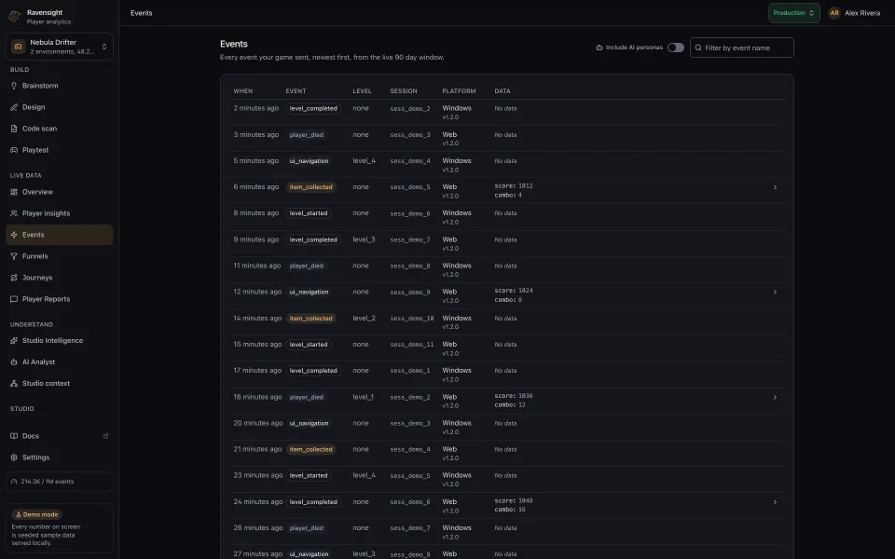Click the level_started tag at 23 minutes ago

pyautogui.click(x=309, y=476)
